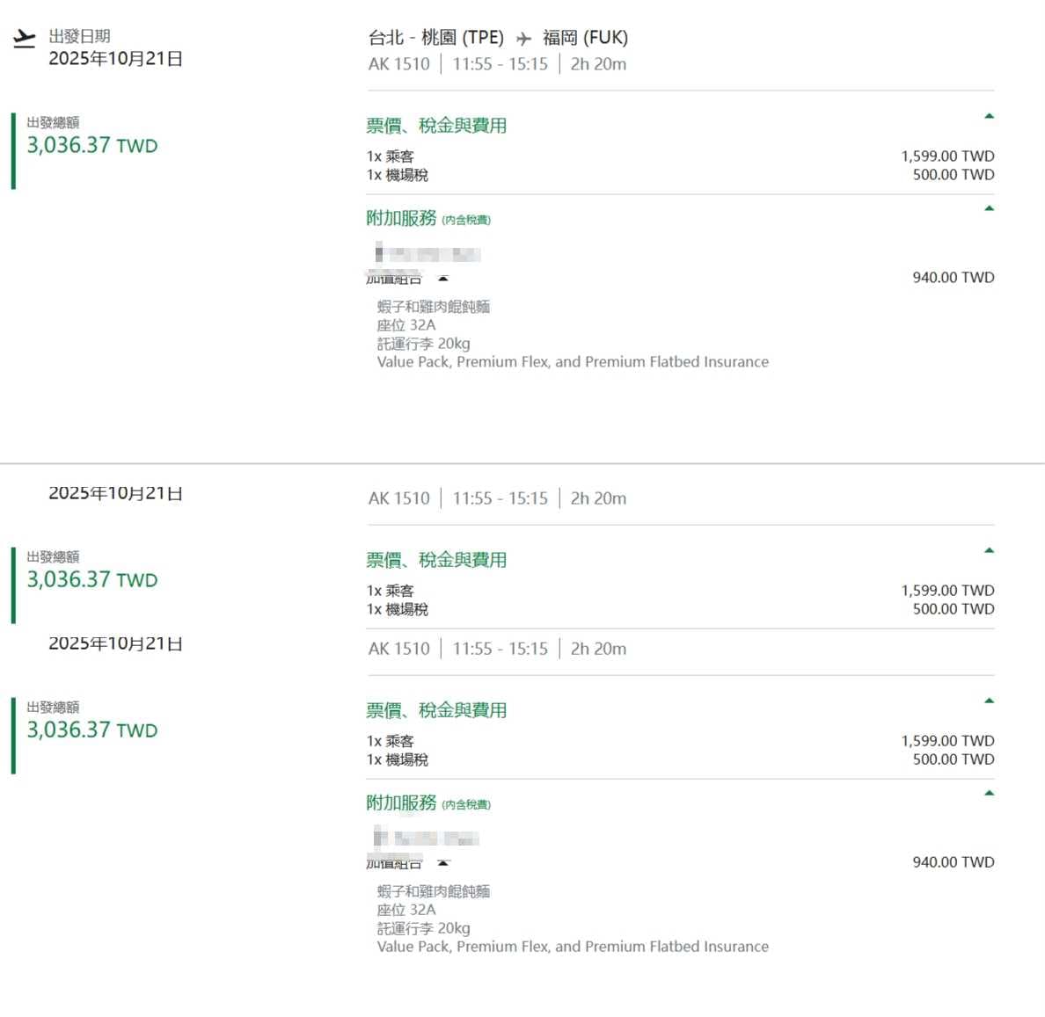Screen dimensions: 1045x1017
Task: Select the 福岡 (FUK) destination text
Action: point(585,38)
